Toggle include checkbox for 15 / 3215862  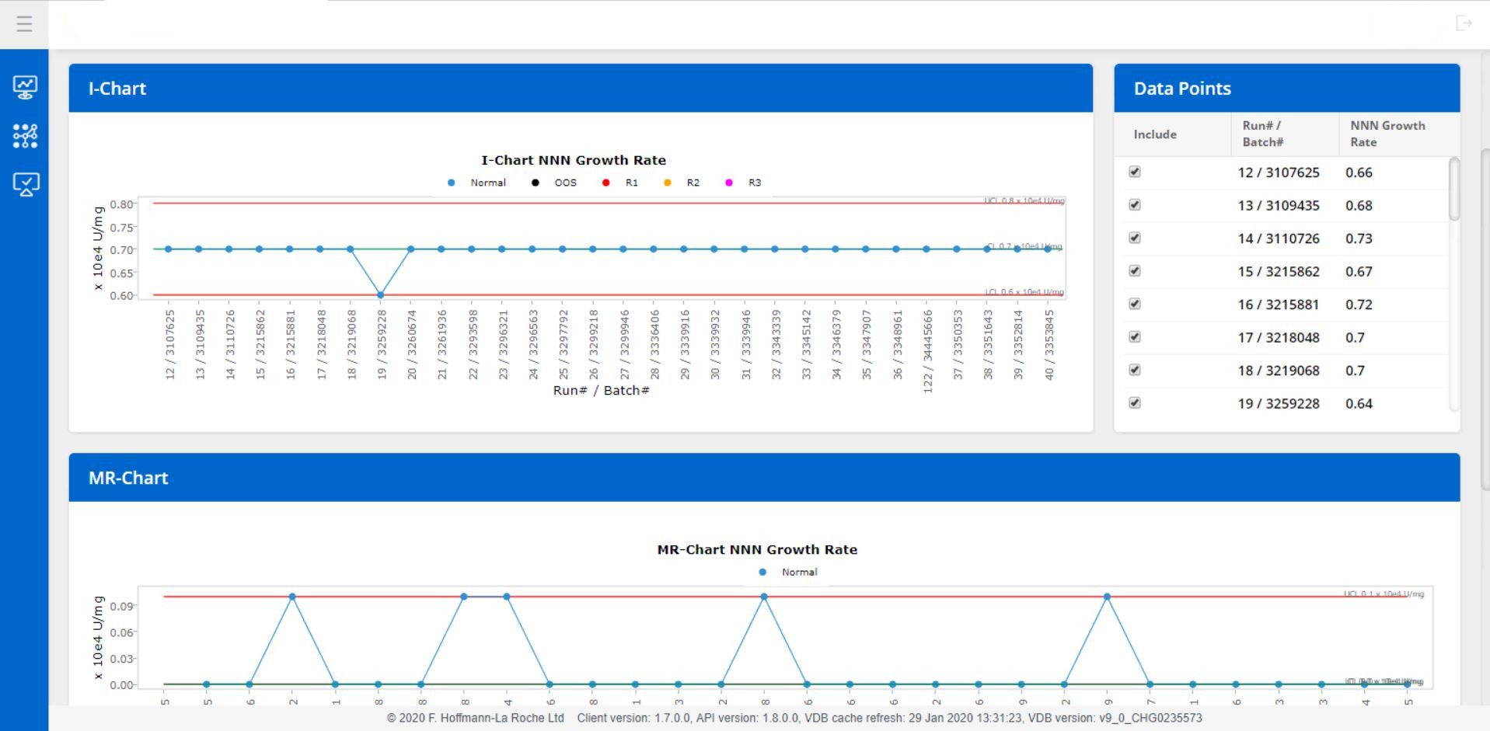tap(1135, 271)
